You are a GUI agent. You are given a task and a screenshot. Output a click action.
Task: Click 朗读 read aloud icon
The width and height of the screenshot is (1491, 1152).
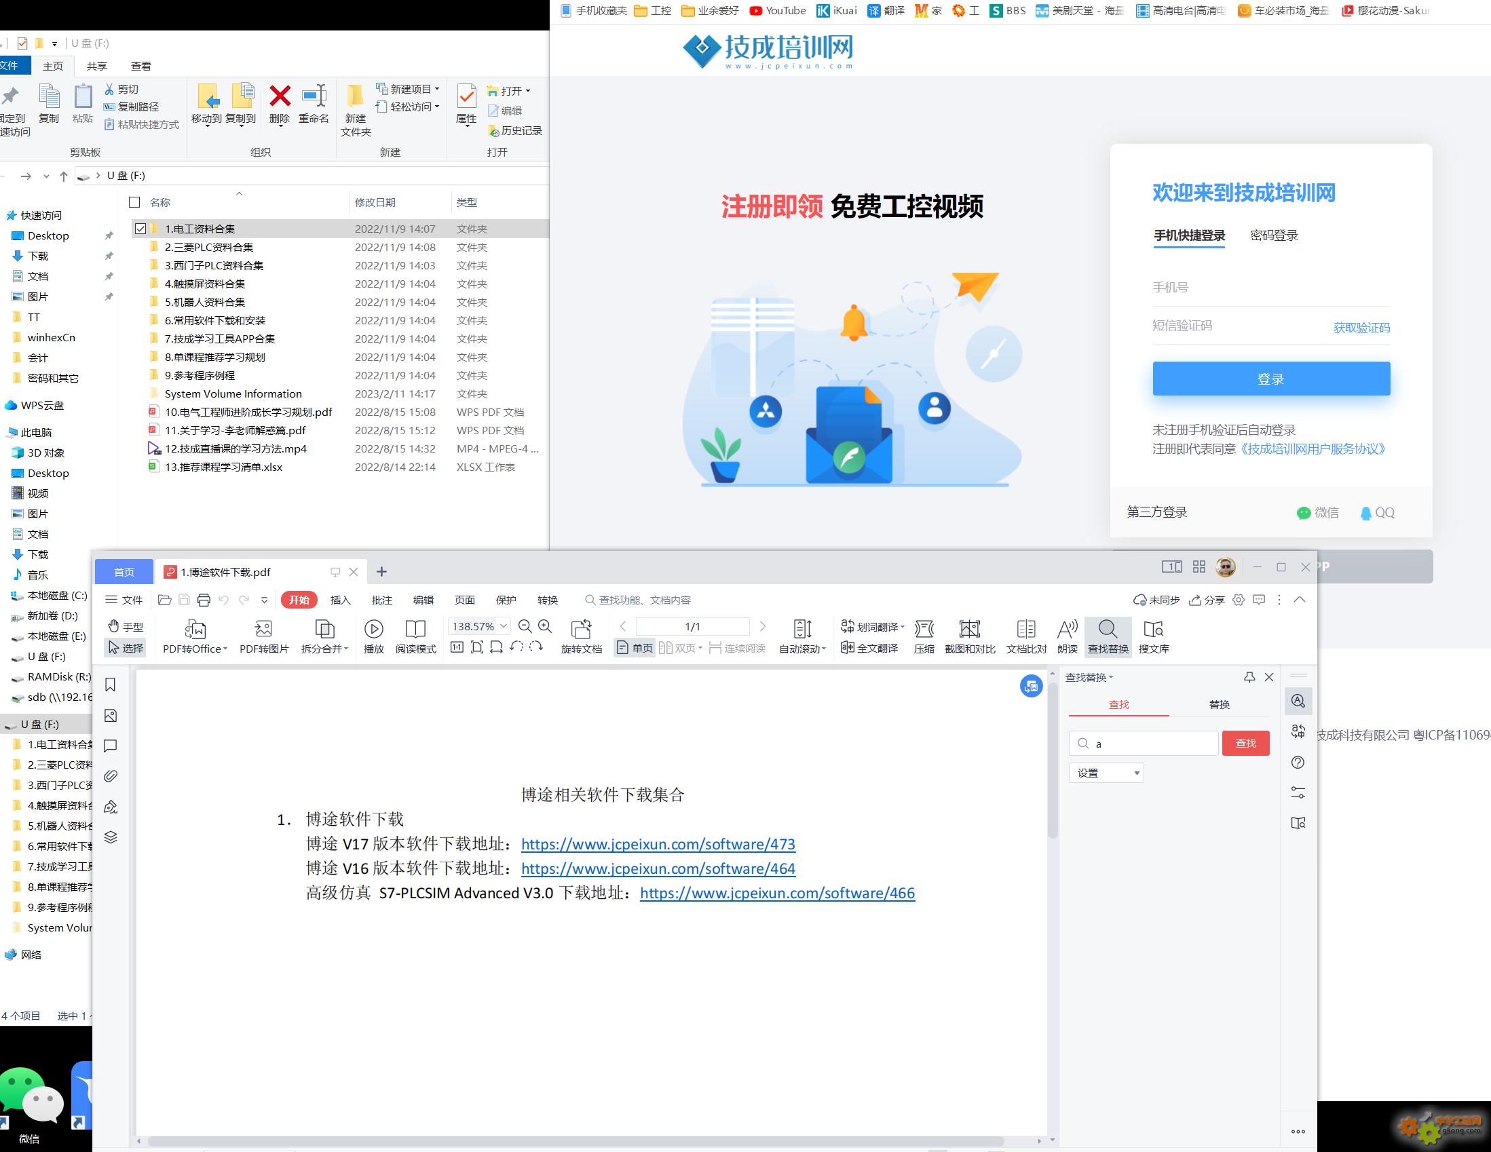coord(1067,628)
